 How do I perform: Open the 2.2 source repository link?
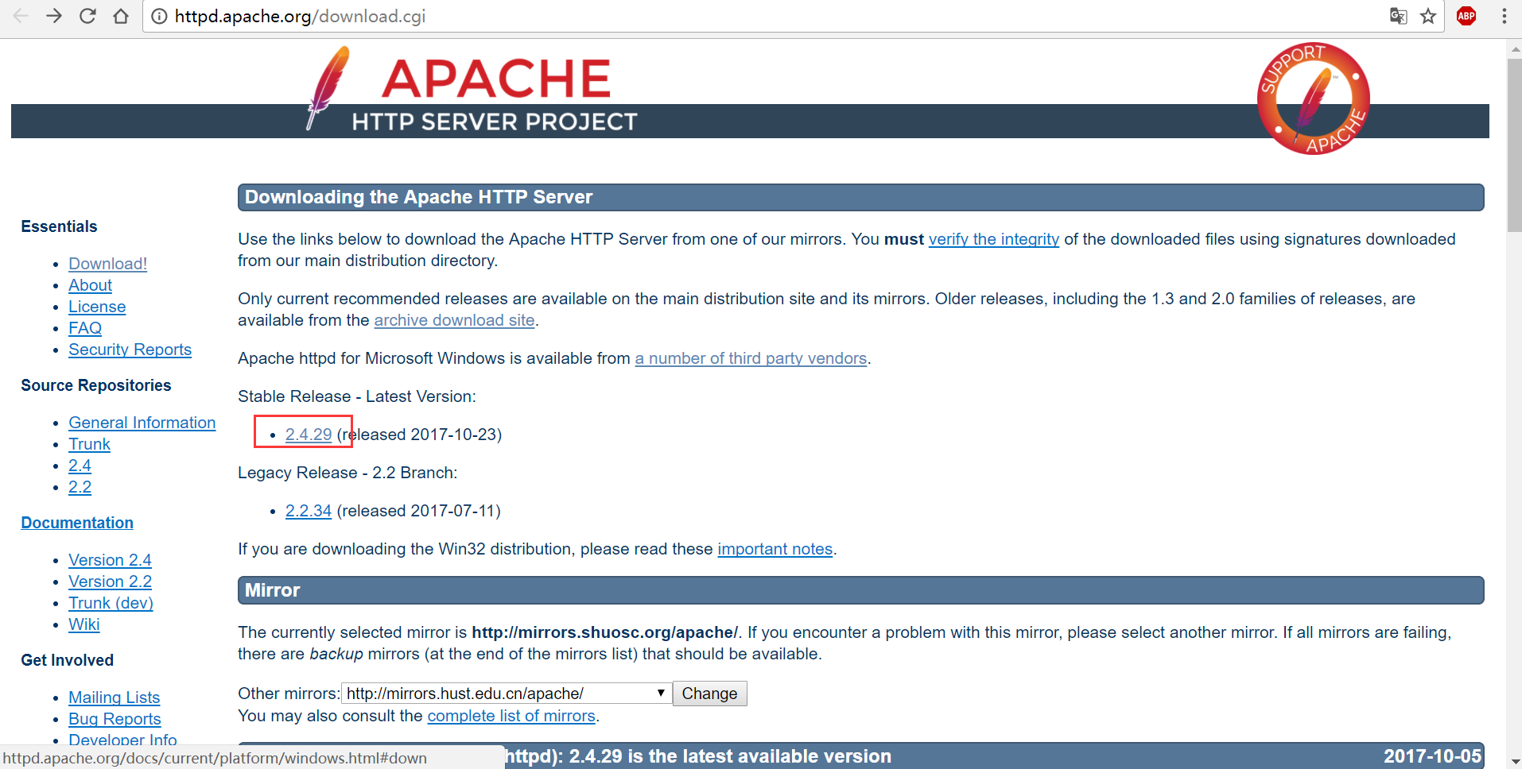[80, 487]
